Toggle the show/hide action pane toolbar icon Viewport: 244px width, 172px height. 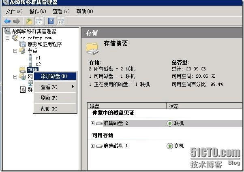[x=60, y=21]
